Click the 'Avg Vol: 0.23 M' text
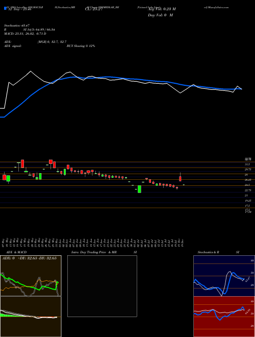The image size is (255, 337). coord(162,9)
